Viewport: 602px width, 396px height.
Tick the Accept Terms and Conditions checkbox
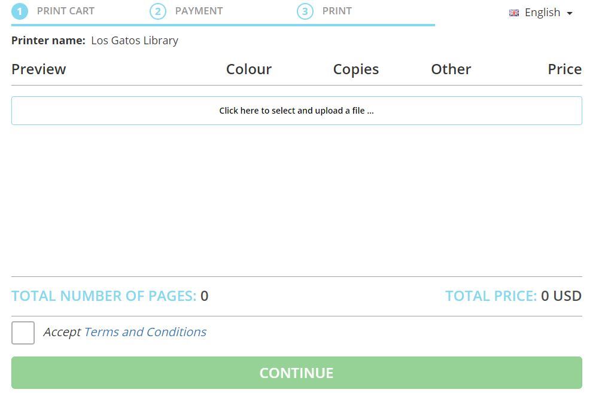(x=23, y=333)
